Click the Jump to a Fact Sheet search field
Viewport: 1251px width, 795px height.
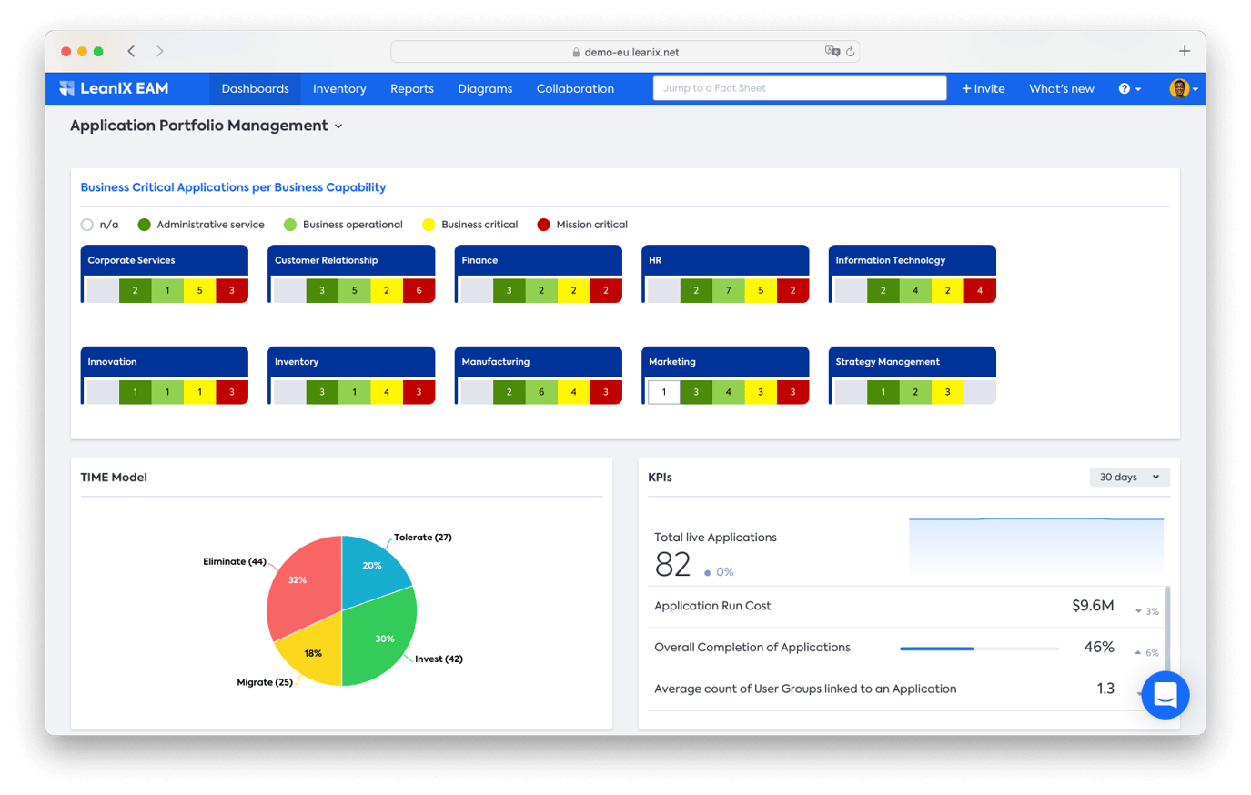coord(799,88)
